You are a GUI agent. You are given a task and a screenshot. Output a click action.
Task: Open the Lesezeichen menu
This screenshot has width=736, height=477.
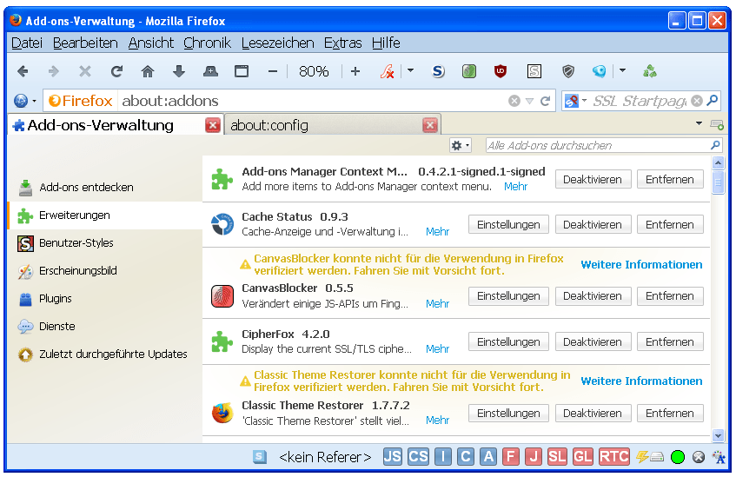tap(277, 43)
